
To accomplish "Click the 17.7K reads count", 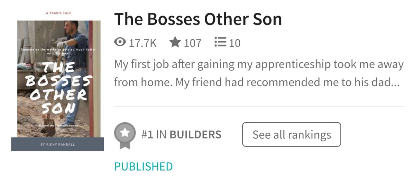I will [143, 43].
